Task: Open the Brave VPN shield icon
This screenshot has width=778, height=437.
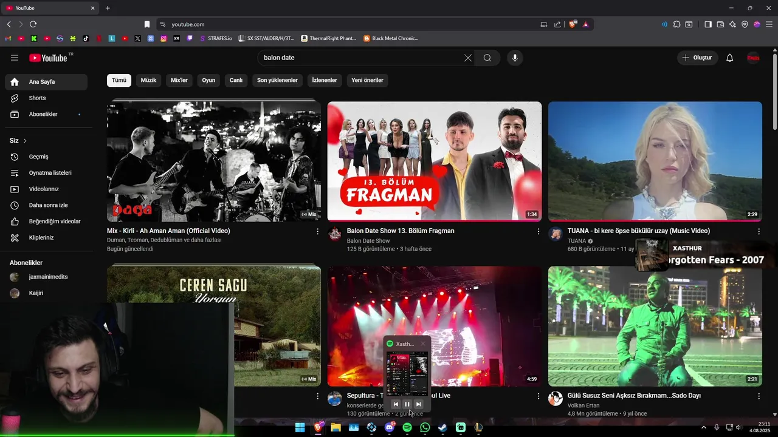Action: 745,24
